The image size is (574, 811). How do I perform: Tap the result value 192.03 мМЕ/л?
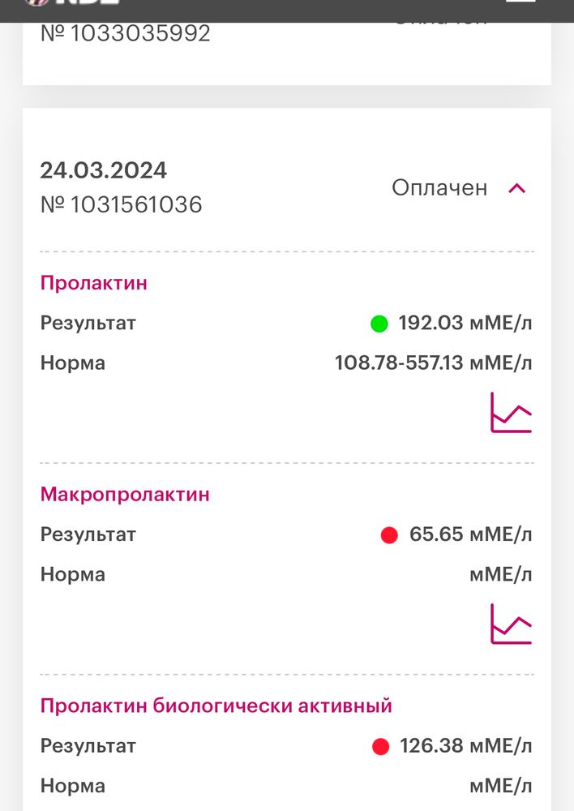466,322
